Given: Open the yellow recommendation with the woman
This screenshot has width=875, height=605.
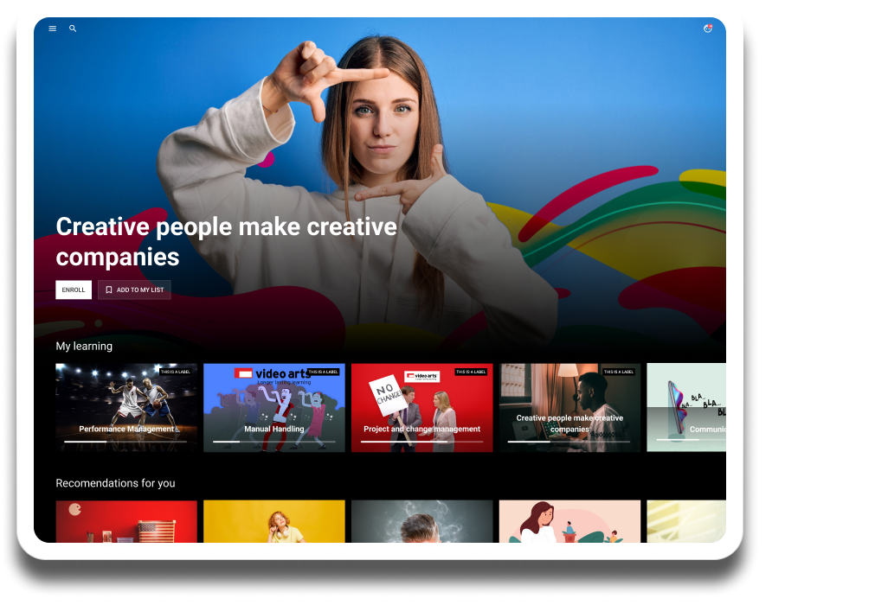Looking at the screenshot, I should click(x=273, y=521).
